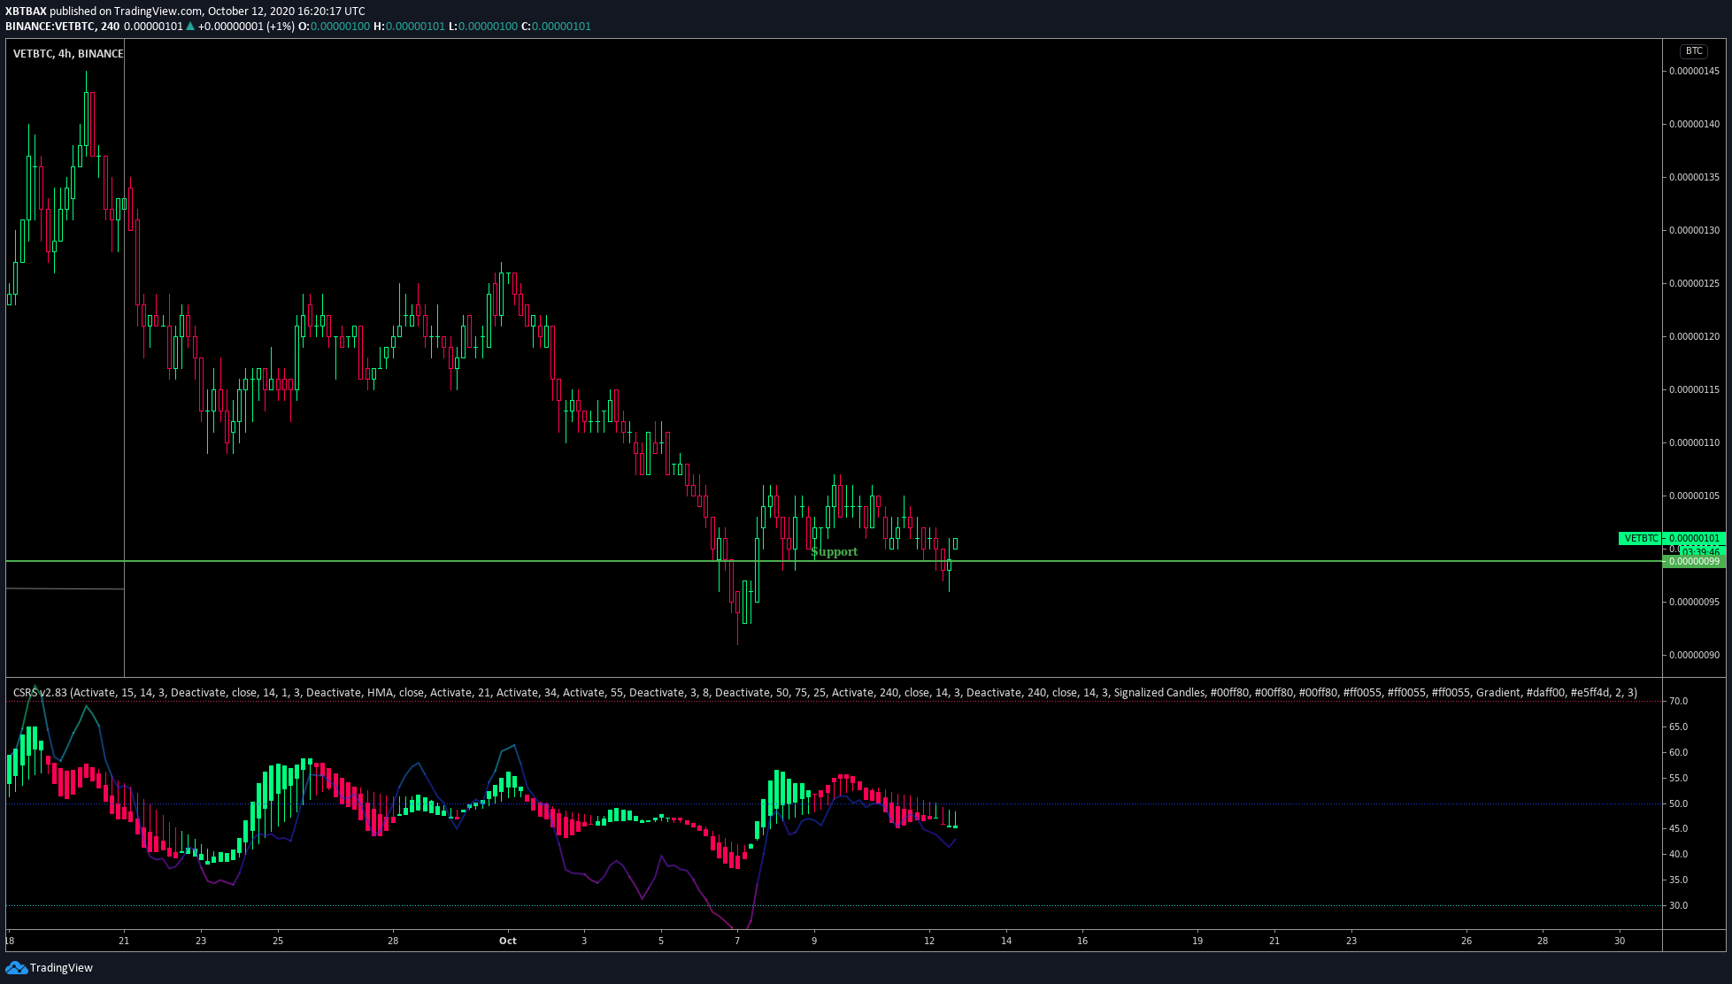The width and height of the screenshot is (1732, 984).
Task: Click the BTC currency label button
Action: point(1694,51)
